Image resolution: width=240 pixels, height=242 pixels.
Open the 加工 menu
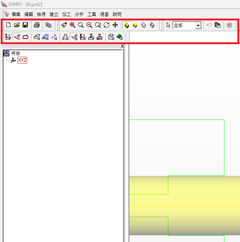pos(67,14)
